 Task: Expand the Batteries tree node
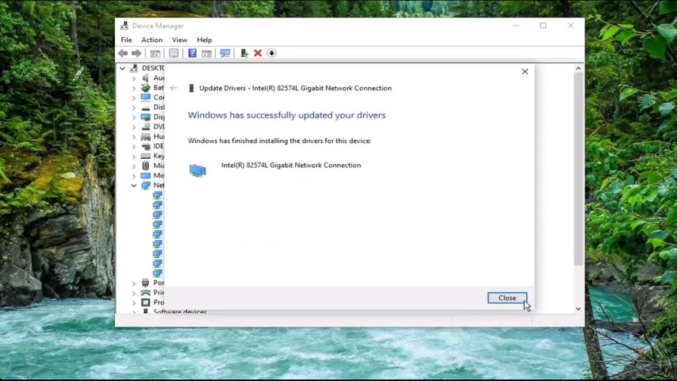134,88
